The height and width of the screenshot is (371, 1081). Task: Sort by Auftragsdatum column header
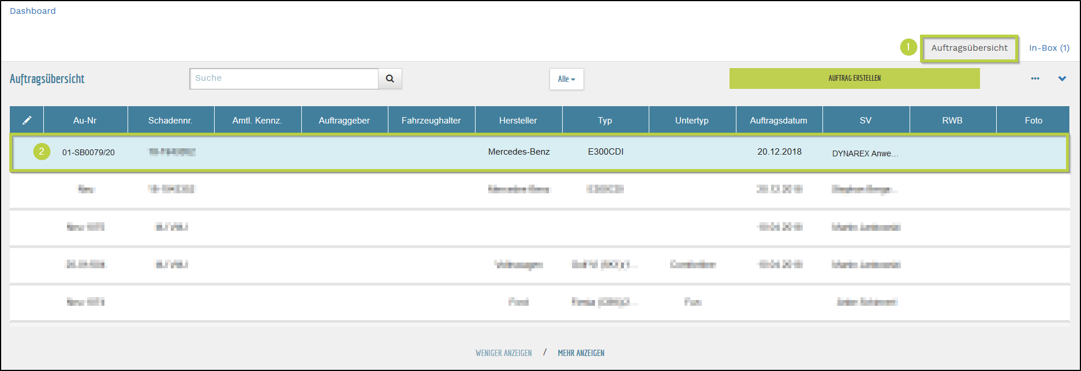[778, 120]
